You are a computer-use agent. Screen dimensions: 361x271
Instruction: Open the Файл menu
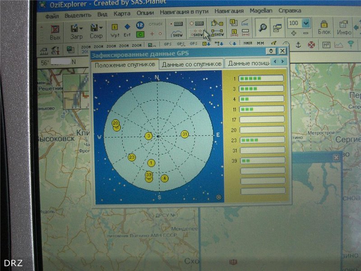coord(52,16)
